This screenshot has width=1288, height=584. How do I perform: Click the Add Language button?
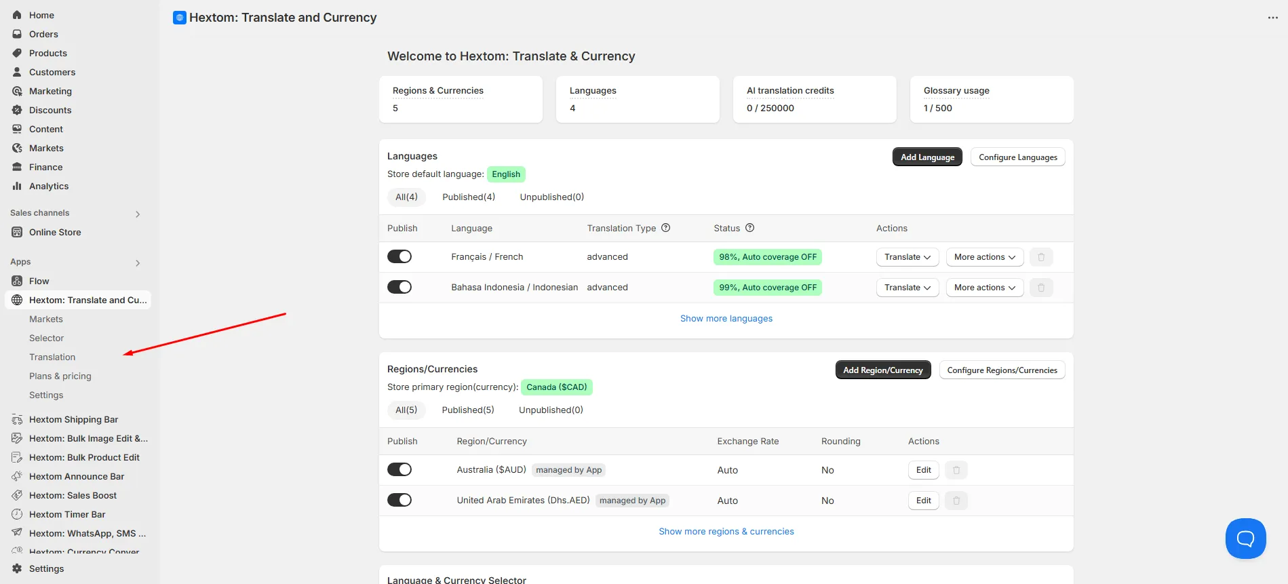(927, 157)
